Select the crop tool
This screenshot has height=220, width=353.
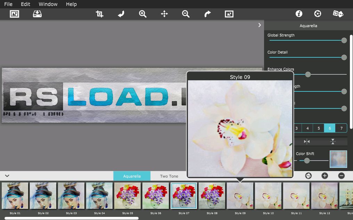click(x=99, y=14)
